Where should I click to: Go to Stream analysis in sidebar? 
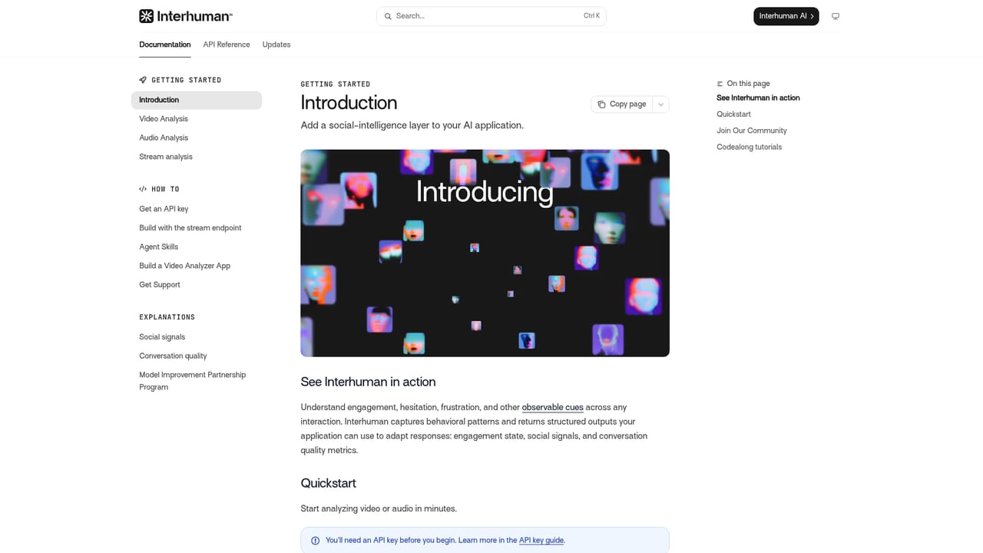coord(166,157)
